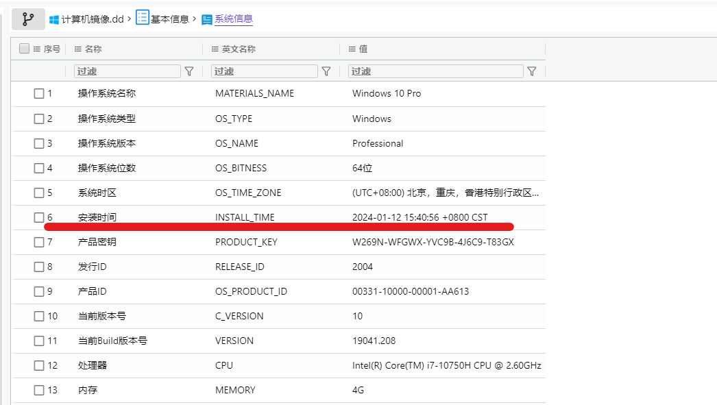
Task: Click the list icon beside 基本信息
Action: tap(142, 18)
